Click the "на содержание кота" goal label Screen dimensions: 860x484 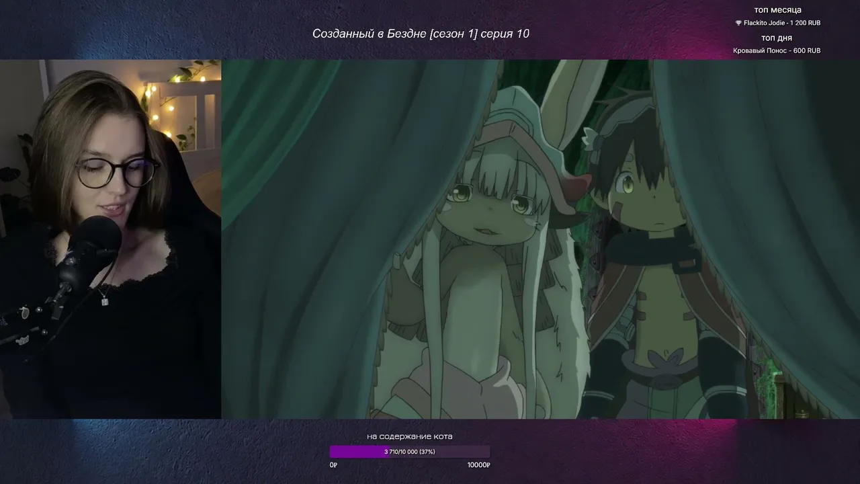pos(410,436)
